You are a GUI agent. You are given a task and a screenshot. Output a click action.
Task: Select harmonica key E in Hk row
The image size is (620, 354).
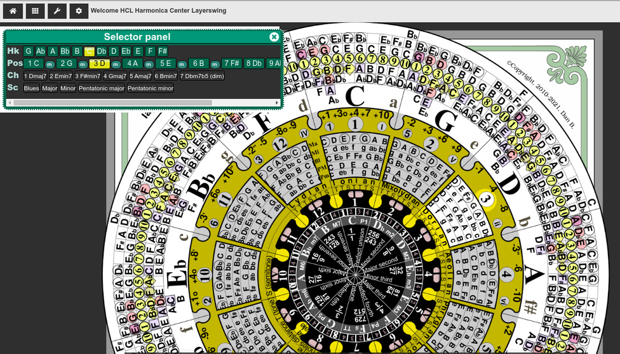(x=138, y=51)
